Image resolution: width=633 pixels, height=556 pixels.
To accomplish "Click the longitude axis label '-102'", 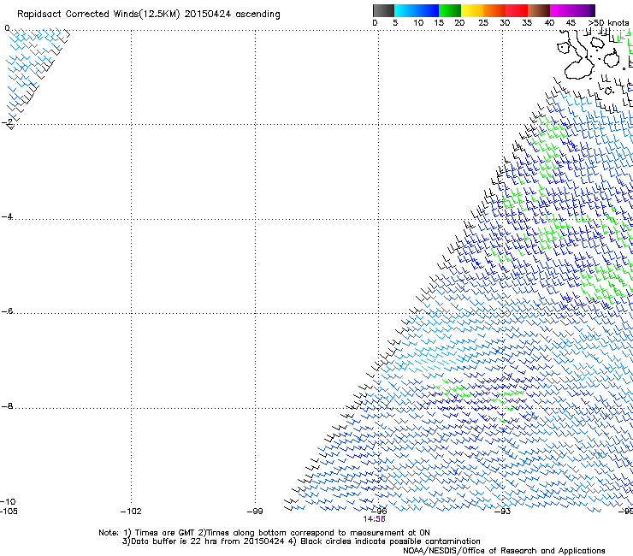I will (131, 512).
